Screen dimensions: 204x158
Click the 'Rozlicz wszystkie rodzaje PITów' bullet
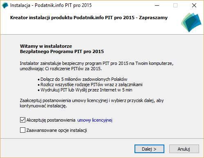(x=90, y=85)
